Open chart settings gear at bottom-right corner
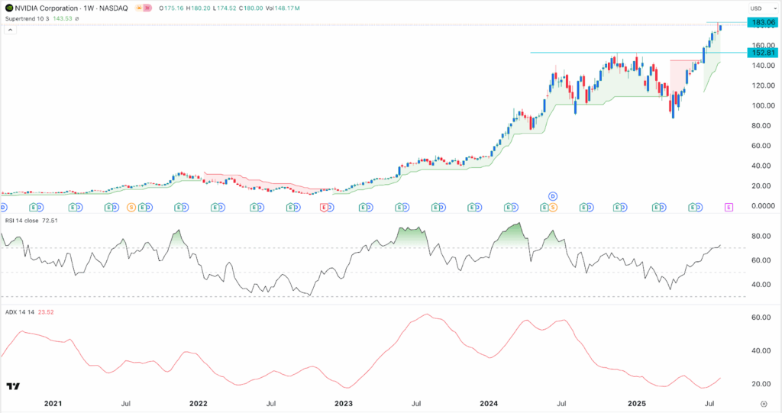This screenshot has height=413, width=782. [764, 402]
